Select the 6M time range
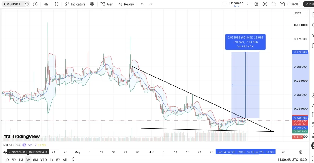The image size is (314, 163). (x=36, y=160)
